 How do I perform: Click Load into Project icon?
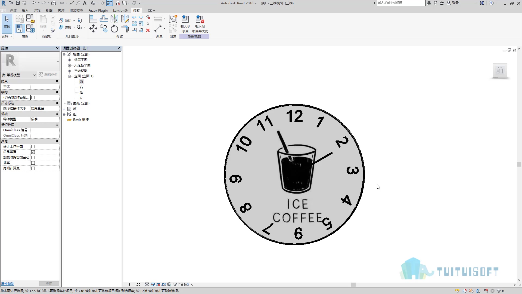pos(185,19)
